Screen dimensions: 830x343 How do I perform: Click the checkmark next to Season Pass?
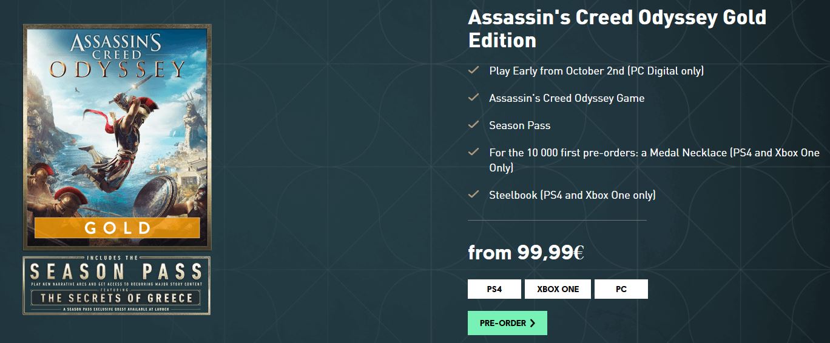point(474,125)
